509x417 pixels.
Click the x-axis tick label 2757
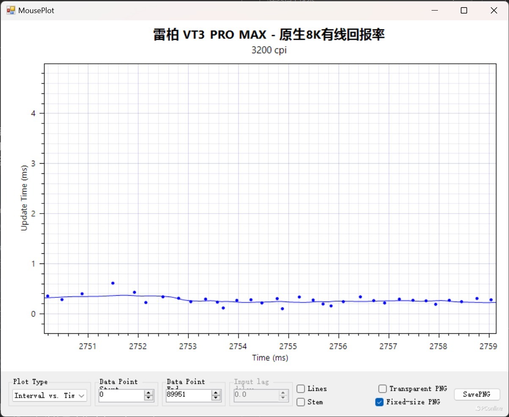tap(388, 346)
